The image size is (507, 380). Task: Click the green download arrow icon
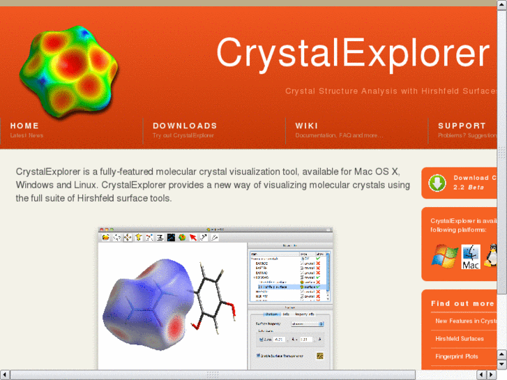coord(437,183)
